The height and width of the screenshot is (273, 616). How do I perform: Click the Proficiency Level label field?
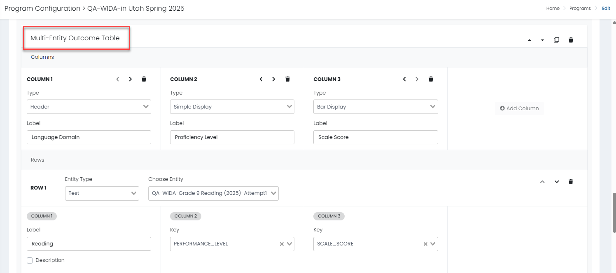[x=232, y=137]
